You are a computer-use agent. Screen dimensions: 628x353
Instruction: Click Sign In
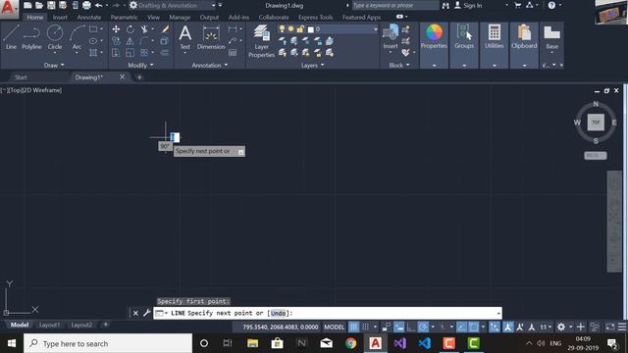468,6
